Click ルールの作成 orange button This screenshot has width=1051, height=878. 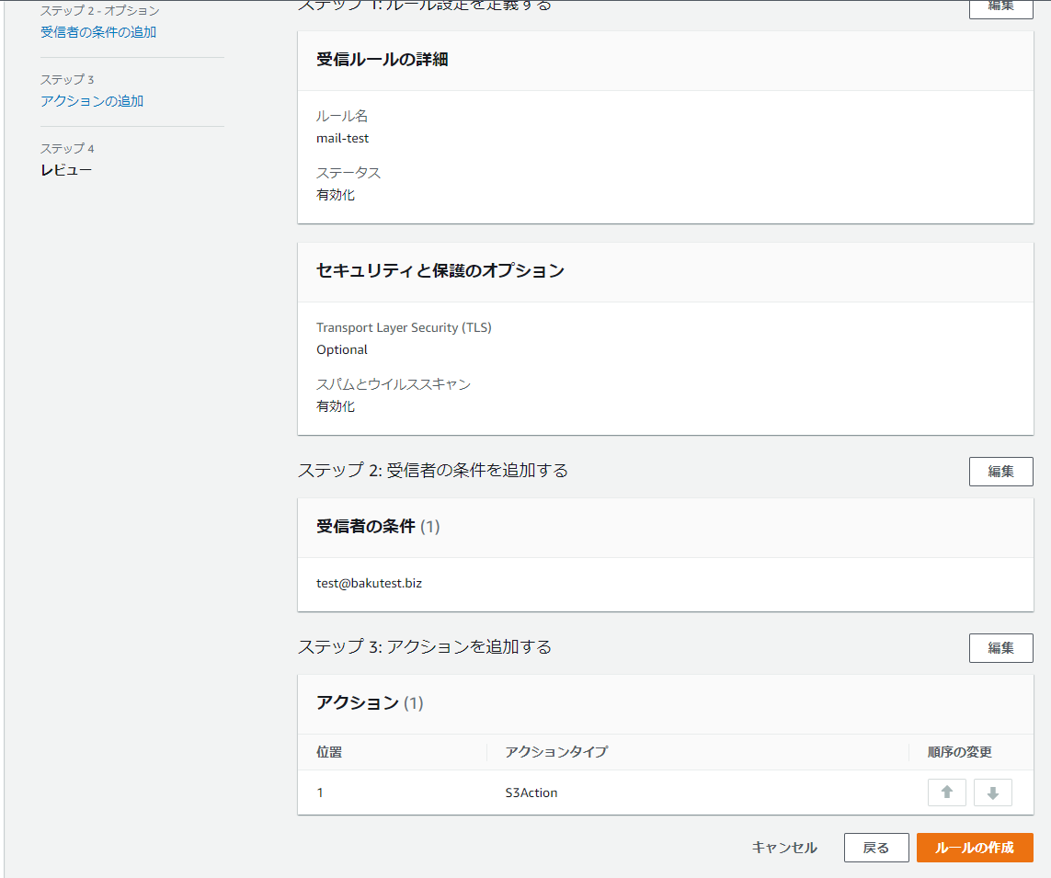coord(975,847)
